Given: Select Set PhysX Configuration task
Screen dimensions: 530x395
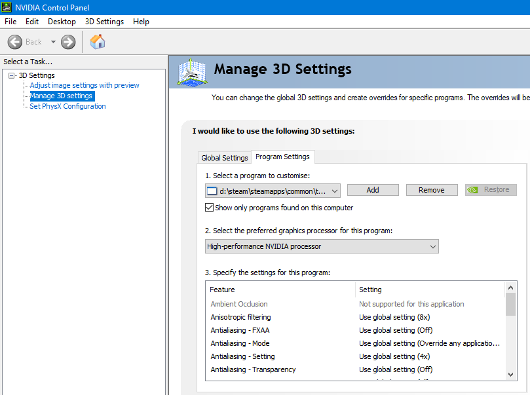Looking at the screenshot, I should point(67,106).
